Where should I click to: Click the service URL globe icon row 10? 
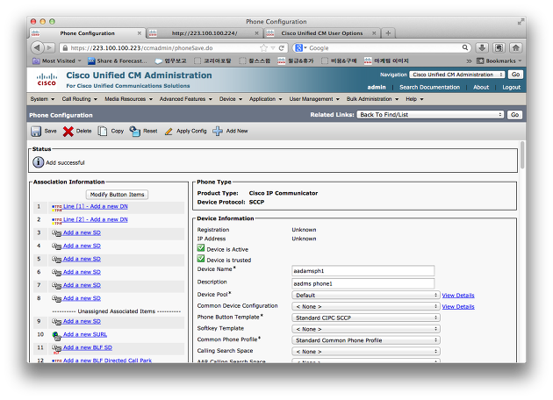(56, 335)
